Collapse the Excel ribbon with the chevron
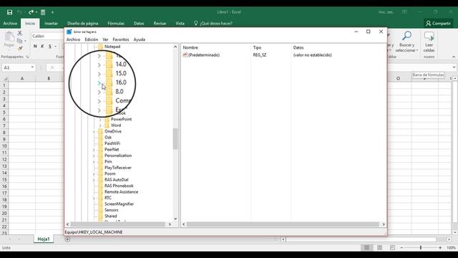 point(454,57)
